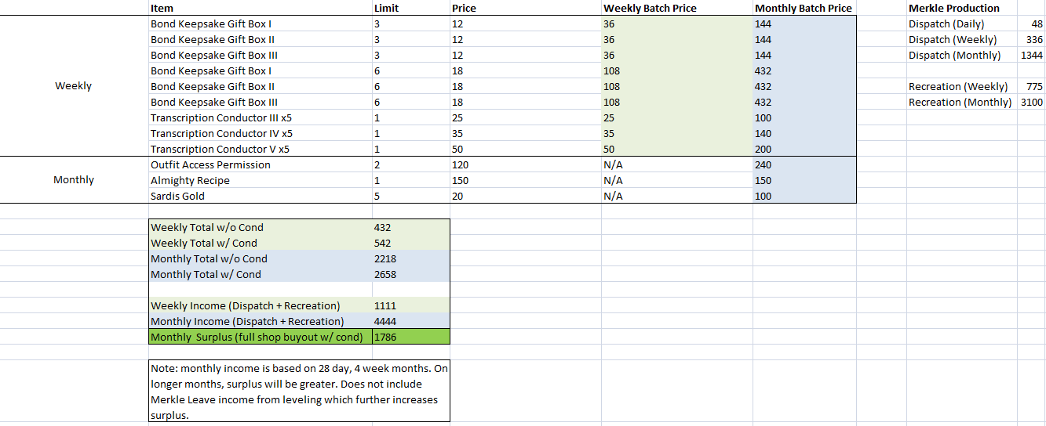1046x426 pixels.
Task: Click the Monthly Income value 4444
Action: click(411, 321)
